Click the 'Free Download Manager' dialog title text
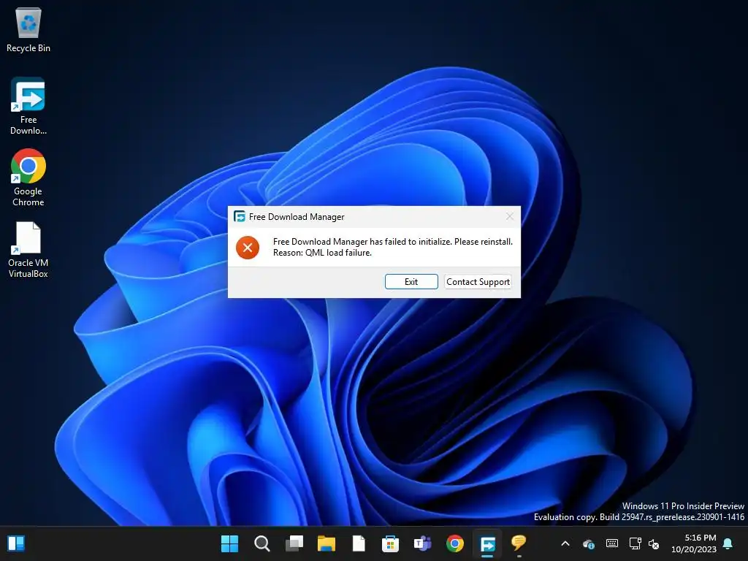Viewport: 748px width, 561px height. pos(297,216)
